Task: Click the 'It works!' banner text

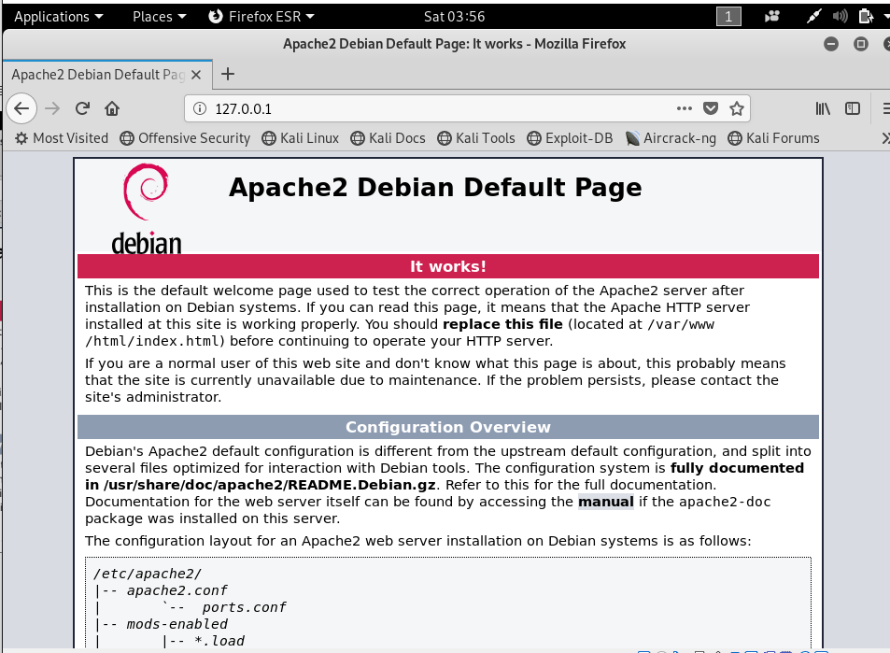Action: pyautogui.click(x=448, y=266)
